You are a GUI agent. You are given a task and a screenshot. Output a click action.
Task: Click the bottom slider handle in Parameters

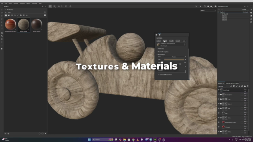click(185, 72)
